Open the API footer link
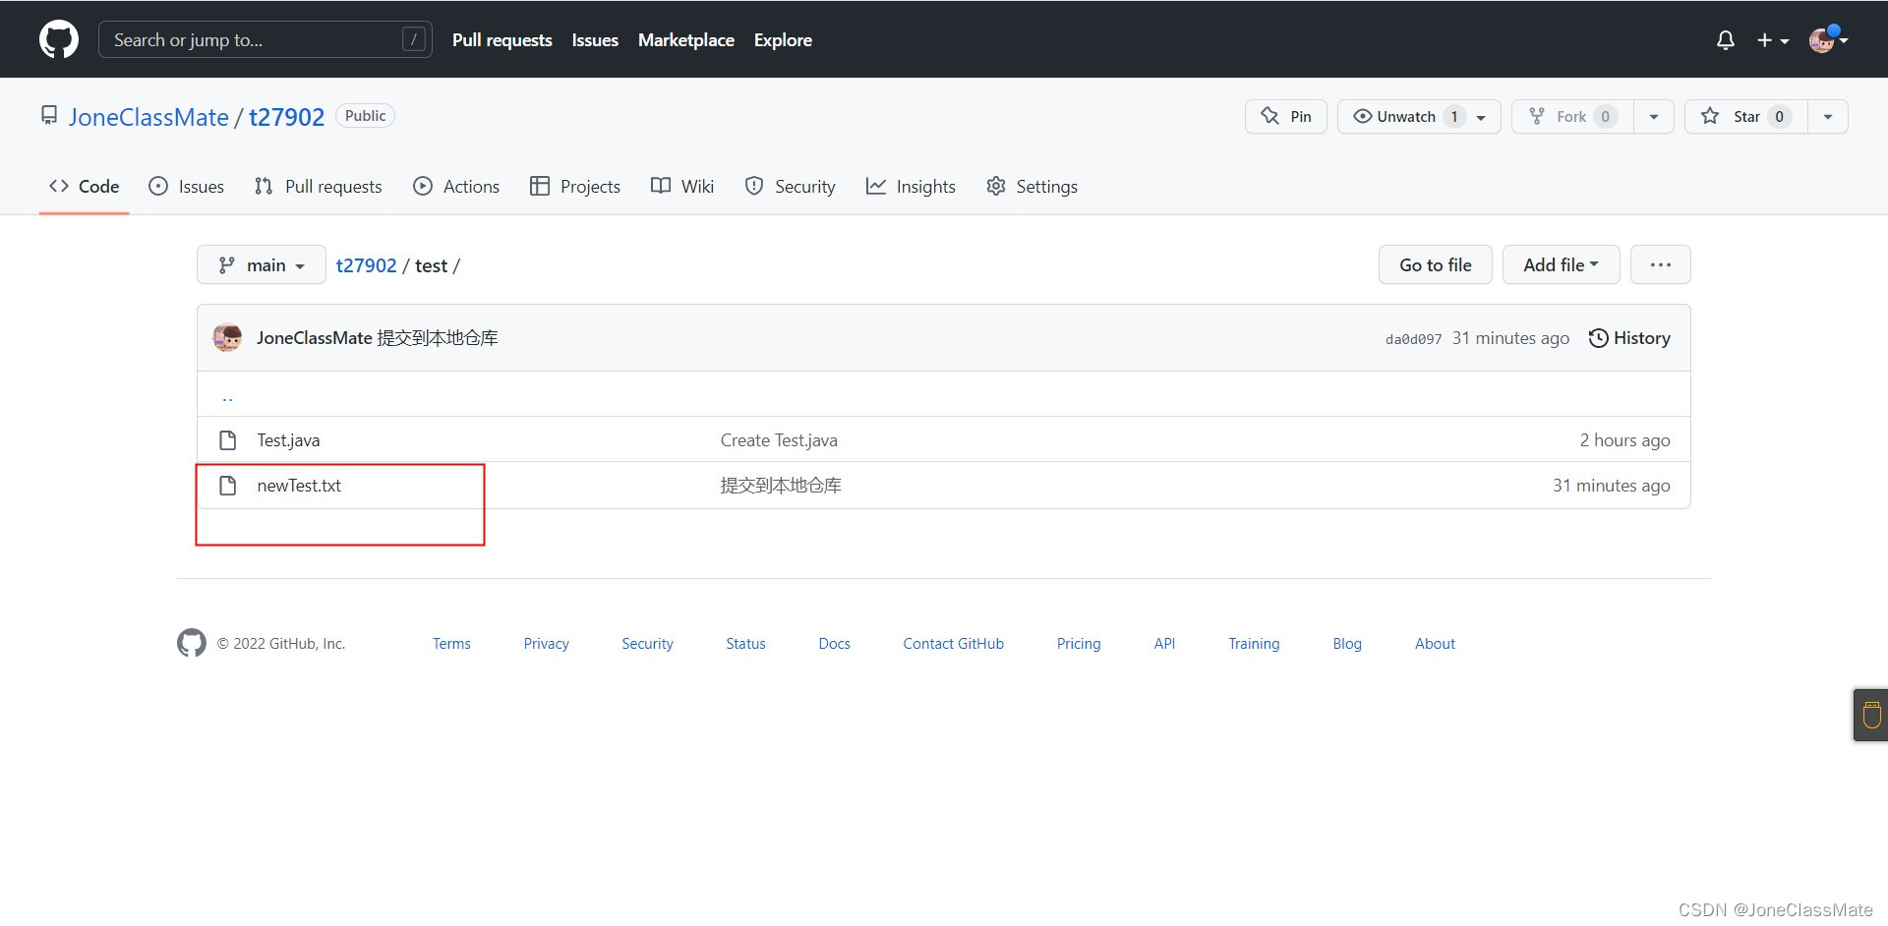The width and height of the screenshot is (1888, 926). coord(1164,643)
